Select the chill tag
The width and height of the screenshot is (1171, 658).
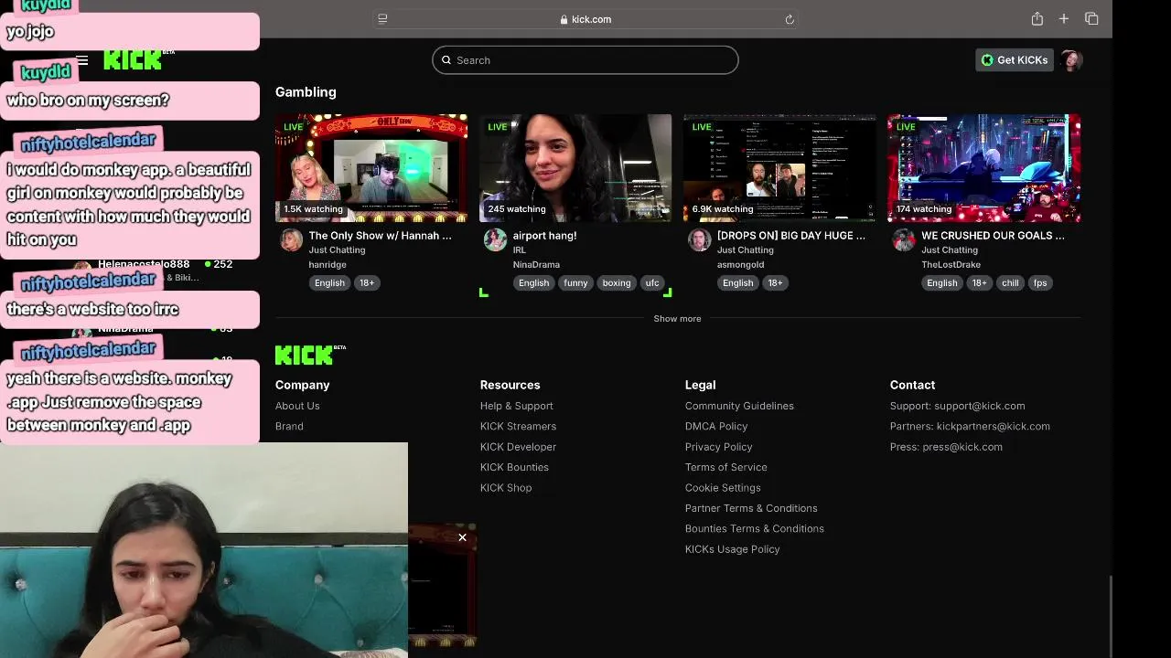[1010, 283]
